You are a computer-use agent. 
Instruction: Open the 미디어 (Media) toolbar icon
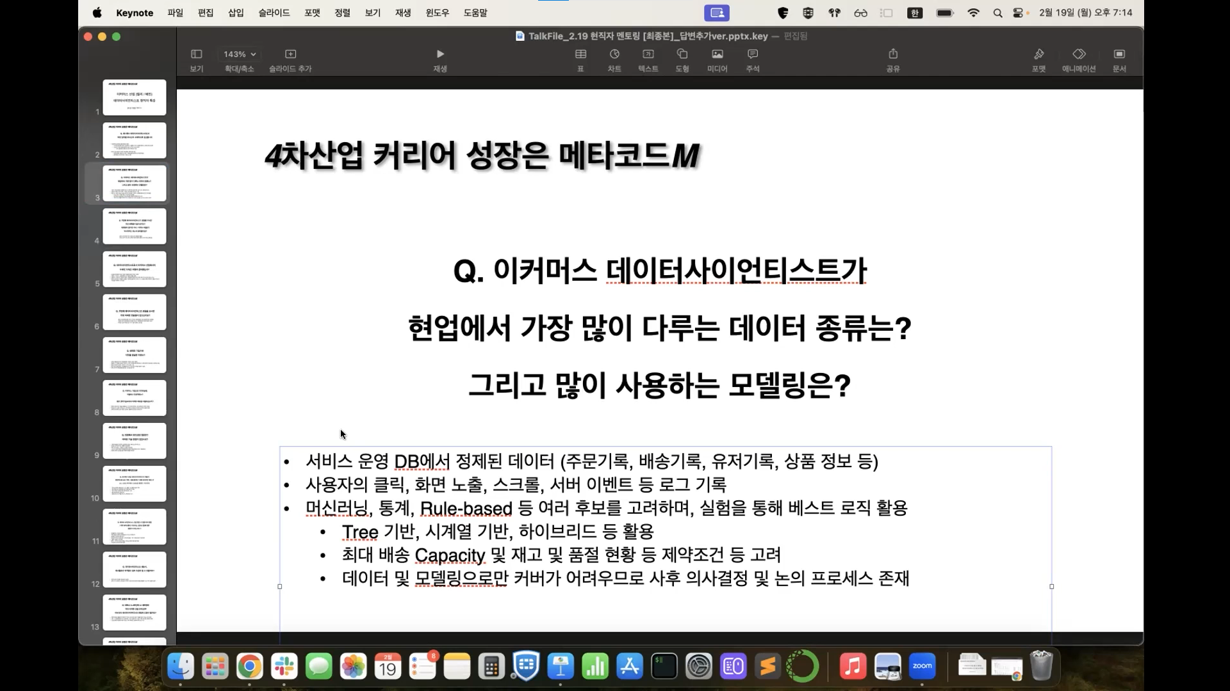[717, 54]
